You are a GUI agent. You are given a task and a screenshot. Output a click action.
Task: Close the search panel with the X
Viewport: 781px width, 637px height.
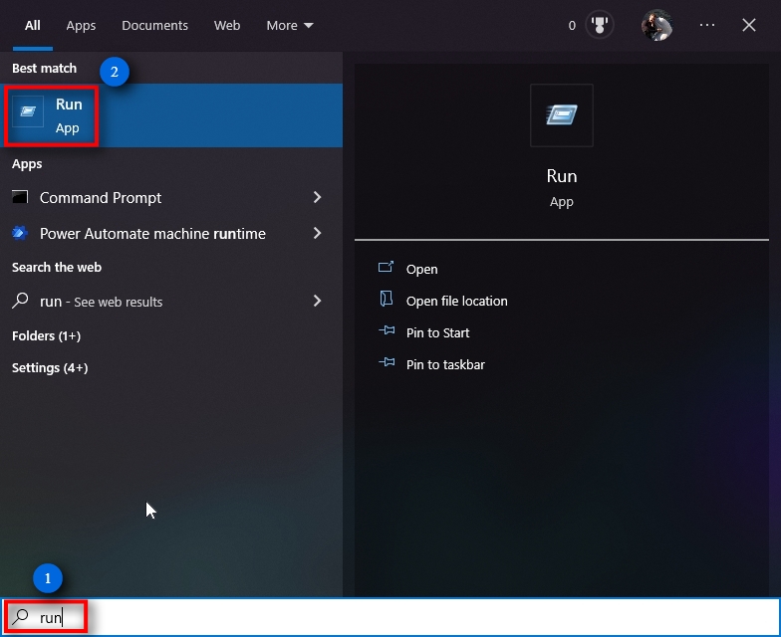coord(749,25)
